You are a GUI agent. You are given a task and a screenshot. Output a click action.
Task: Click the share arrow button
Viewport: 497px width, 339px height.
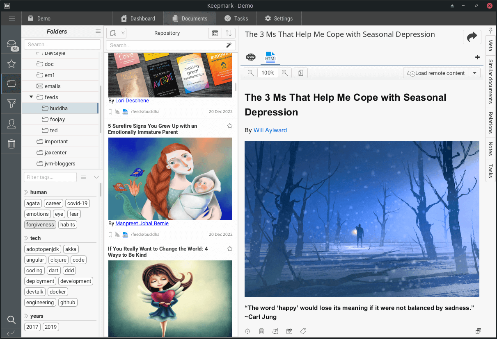472,37
